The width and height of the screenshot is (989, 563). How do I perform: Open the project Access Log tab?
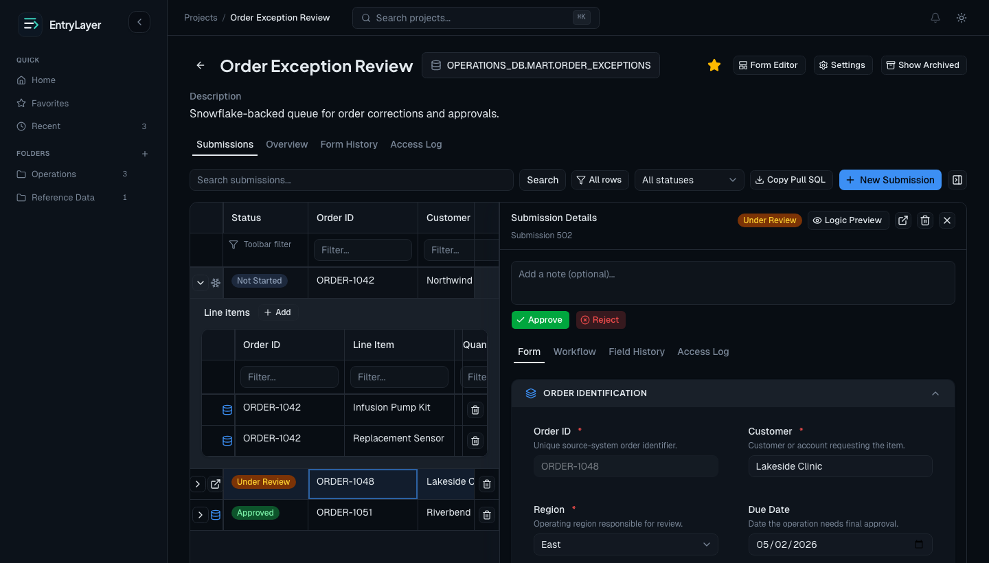pyautogui.click(x=416, y=144)
